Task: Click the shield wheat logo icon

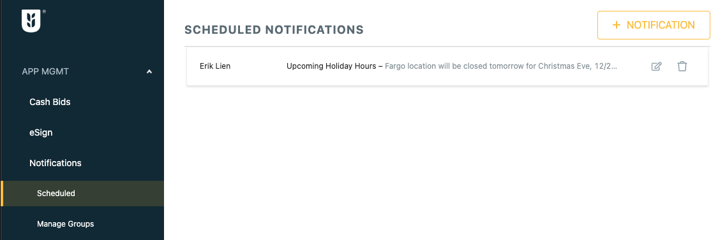Action: [x=31, y=21]
